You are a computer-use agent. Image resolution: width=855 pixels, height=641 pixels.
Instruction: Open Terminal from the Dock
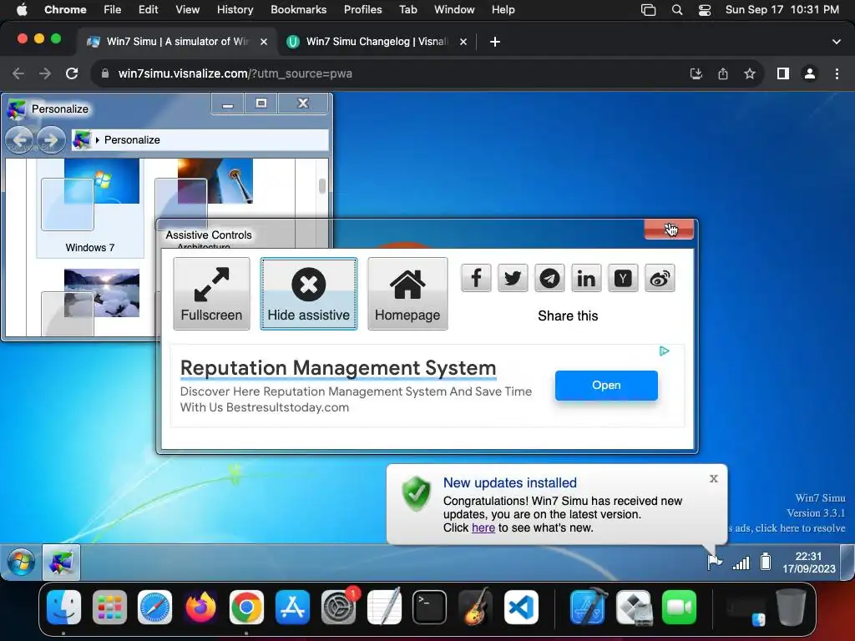(x=429, y=608)
